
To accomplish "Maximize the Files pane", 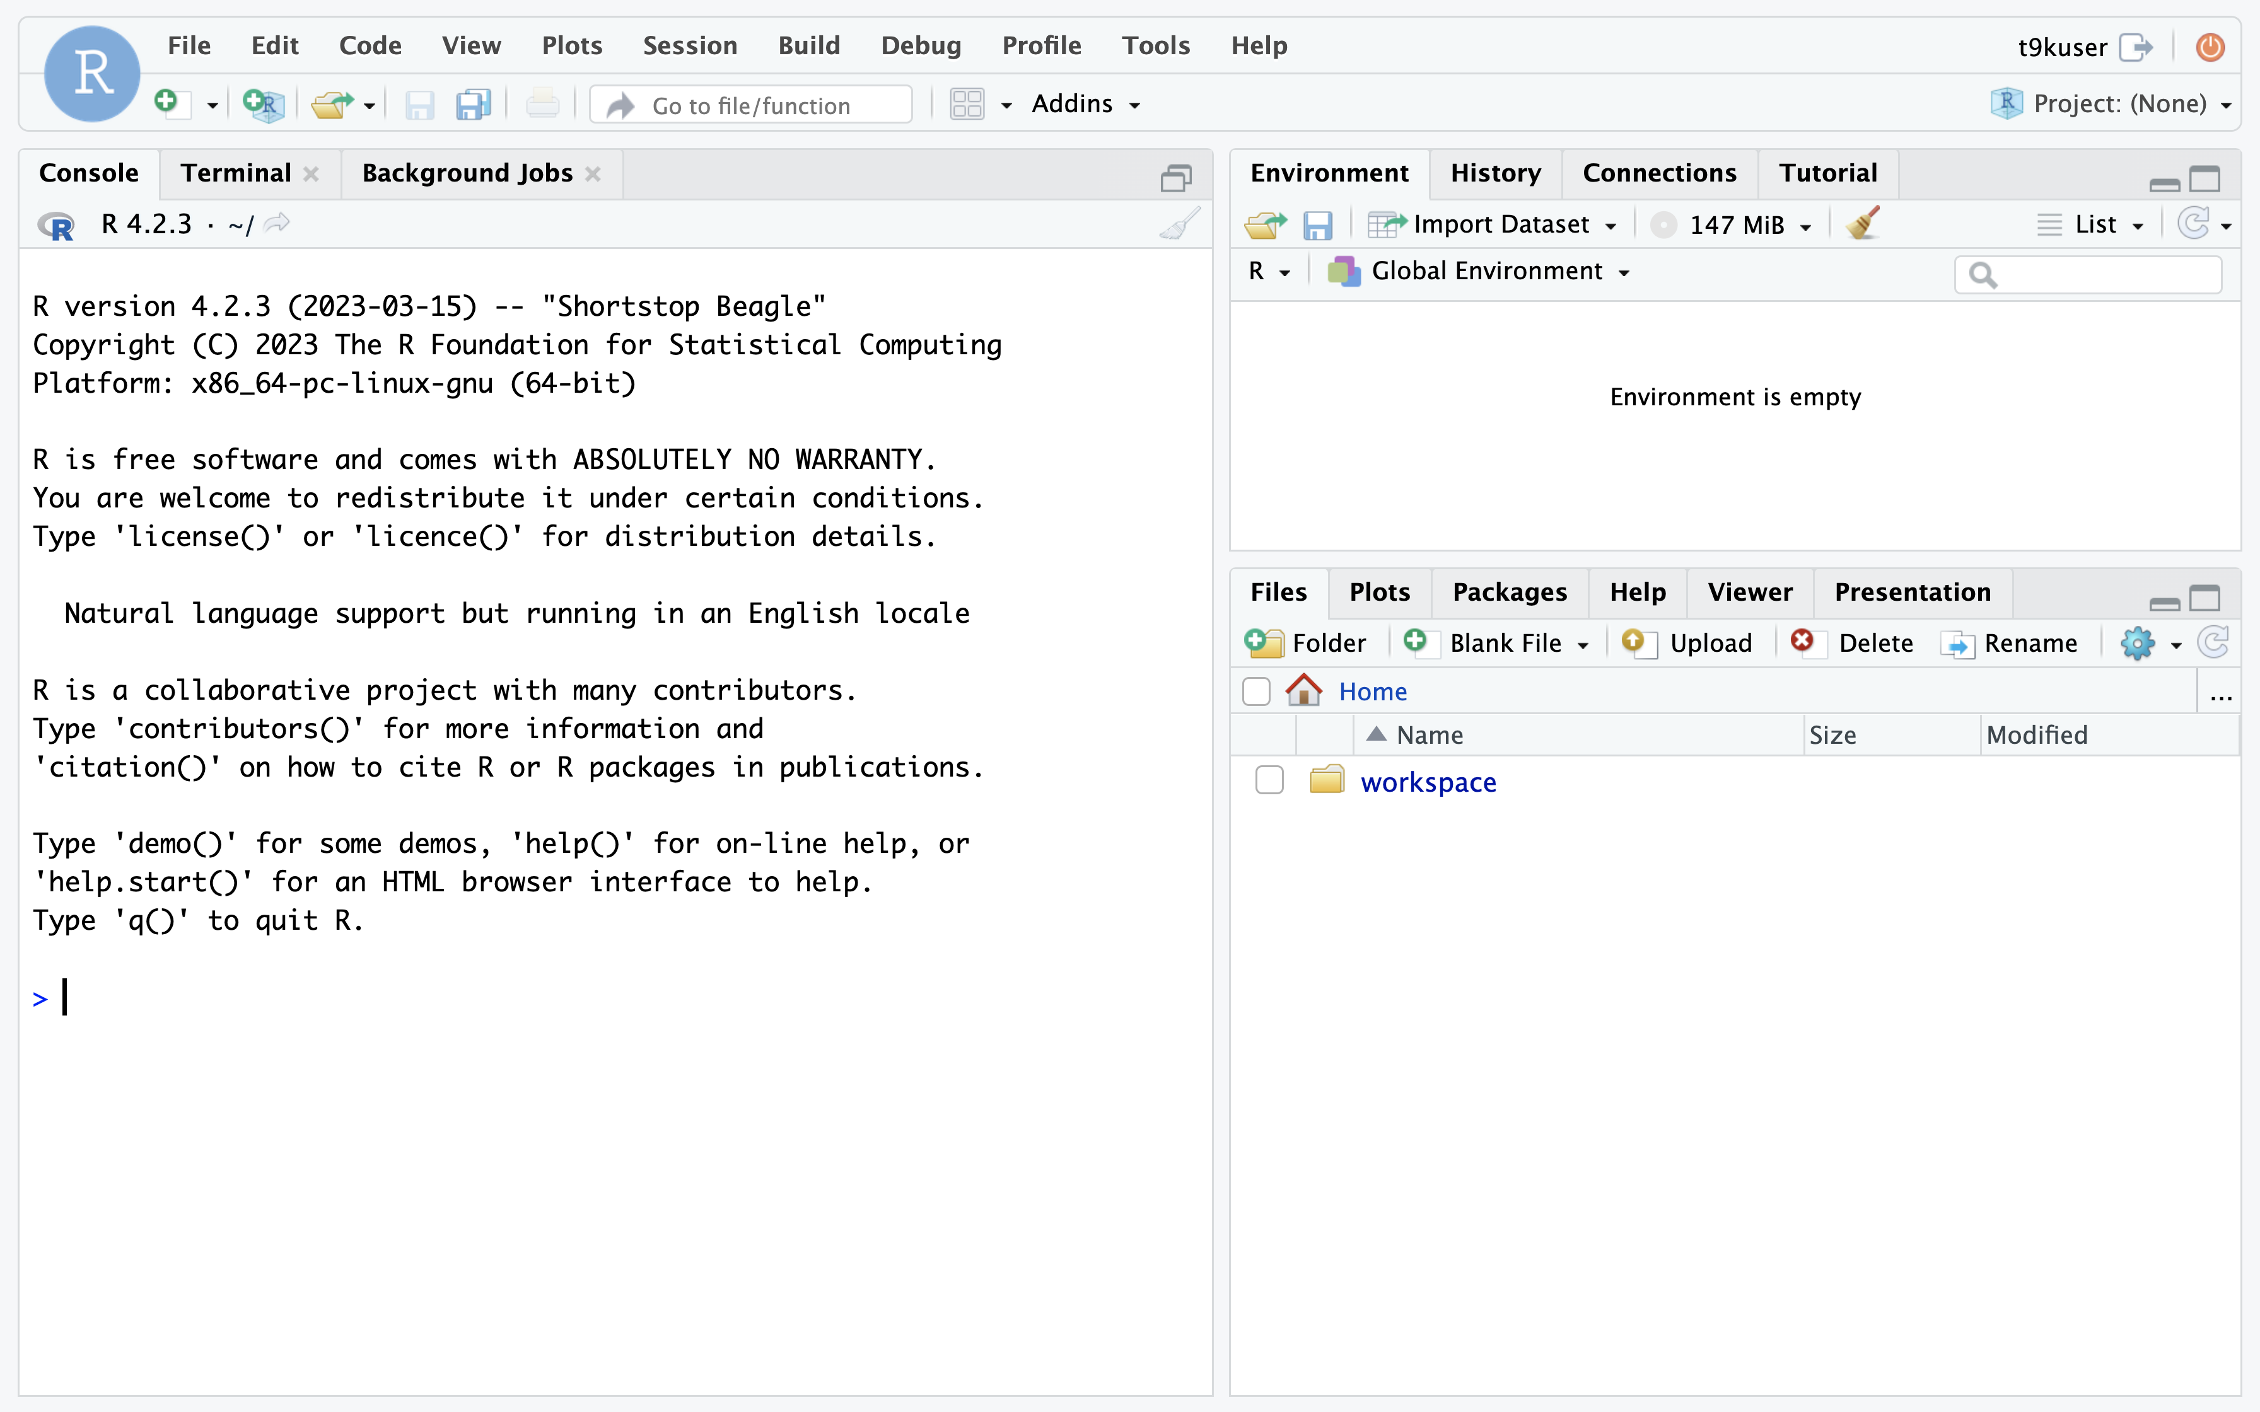I will (x=2205, y=597).
